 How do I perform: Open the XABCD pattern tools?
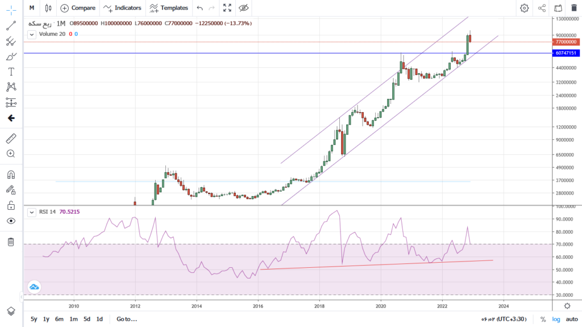point(11,87)
